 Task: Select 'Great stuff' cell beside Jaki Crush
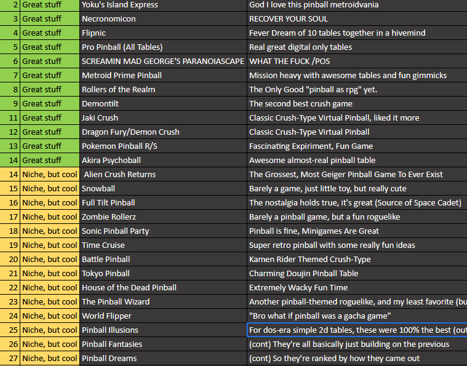click(49, 118)
